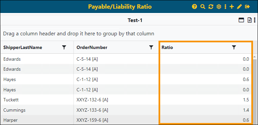Click Harper's 0.6 ratio value

(x=246, y=120)
